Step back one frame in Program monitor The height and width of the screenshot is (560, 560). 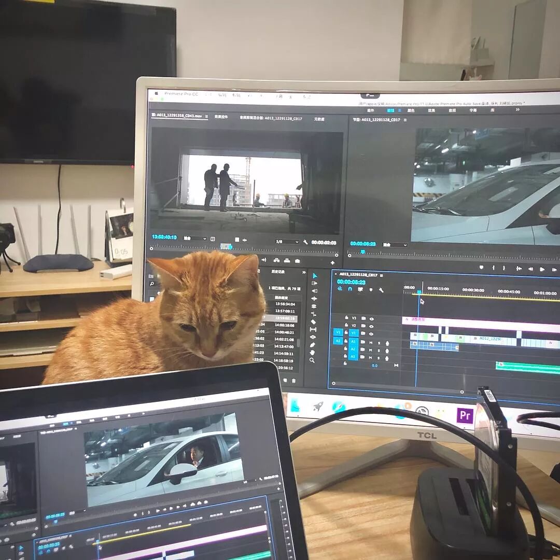[x=531, y=269]
